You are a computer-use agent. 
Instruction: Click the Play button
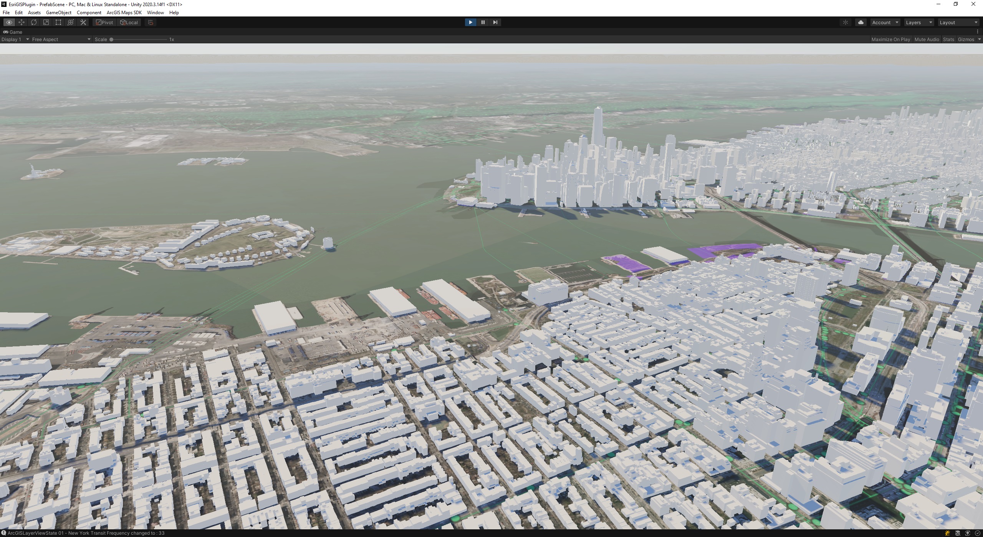[470, 22]
